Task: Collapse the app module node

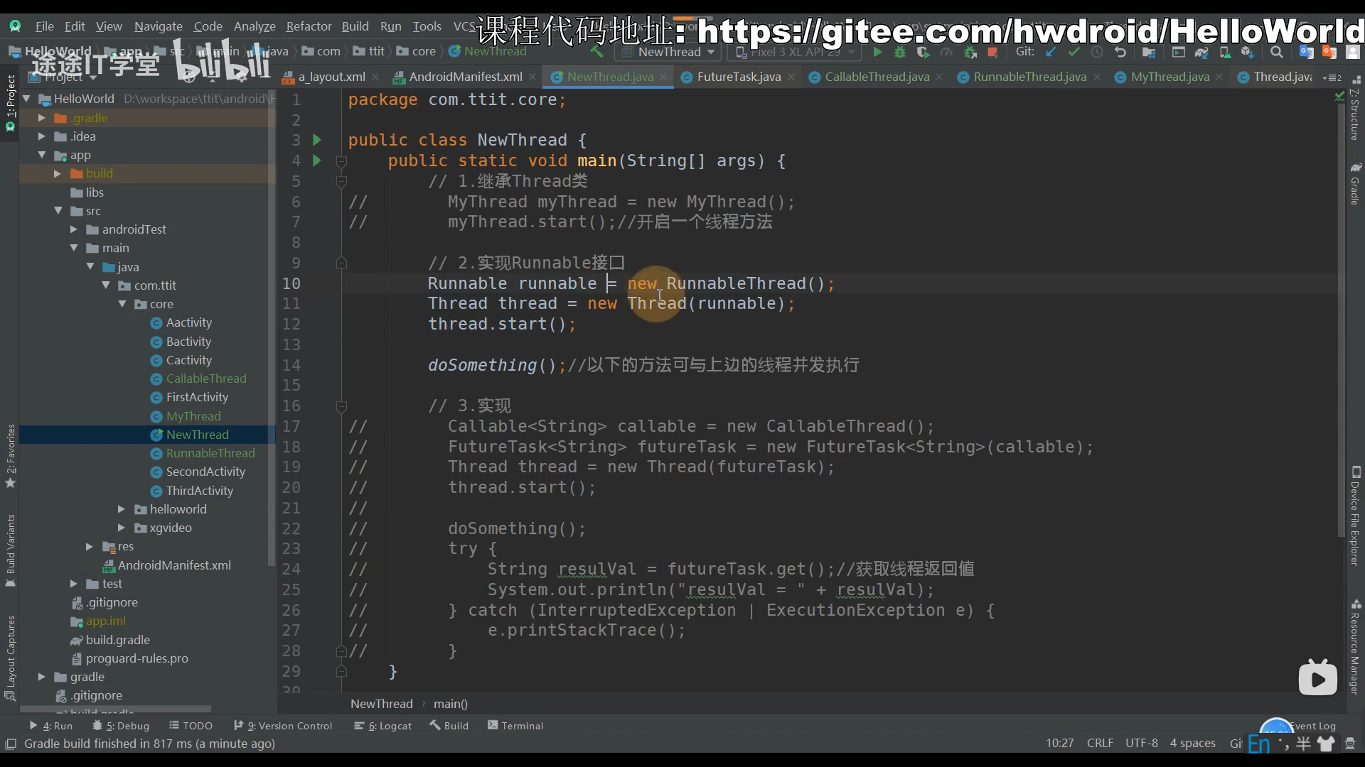Action: [x=41, y=155]
